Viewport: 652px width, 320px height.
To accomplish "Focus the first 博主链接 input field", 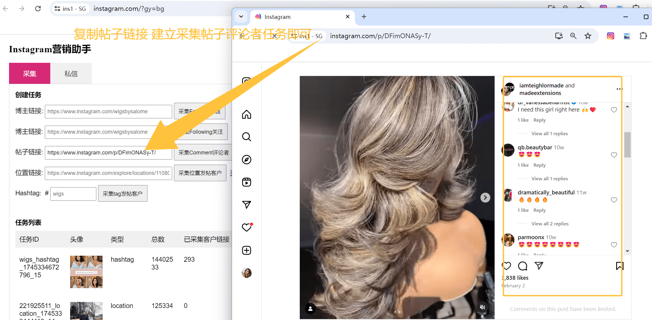I will (x=108, y=111).
